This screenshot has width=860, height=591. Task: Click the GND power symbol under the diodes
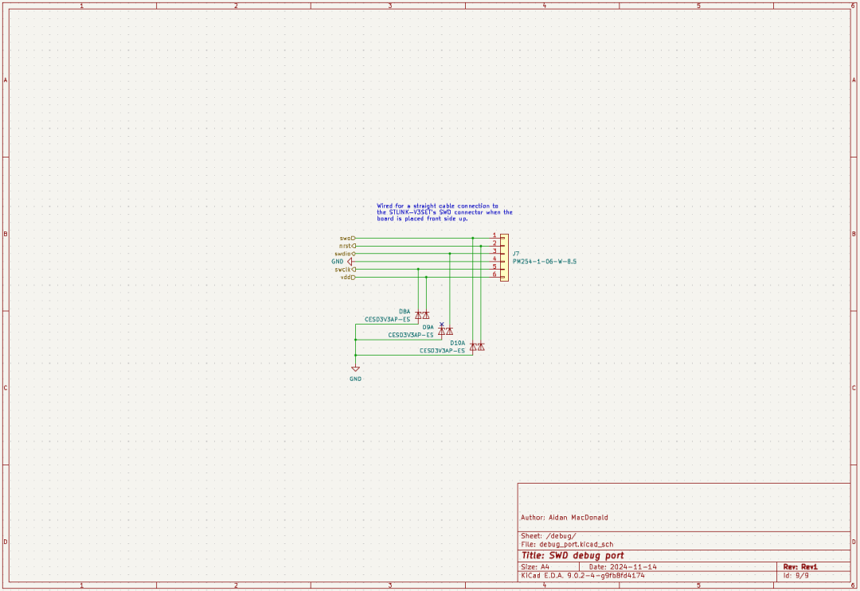tap(355, 368)
